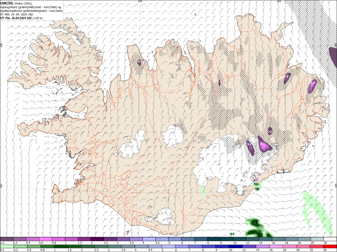Image resolution: width=337 pixels, height=252 pixels.
Task: Click the 1.1 precipitation value on the southeast coast
Action: [x=256, y=184]
